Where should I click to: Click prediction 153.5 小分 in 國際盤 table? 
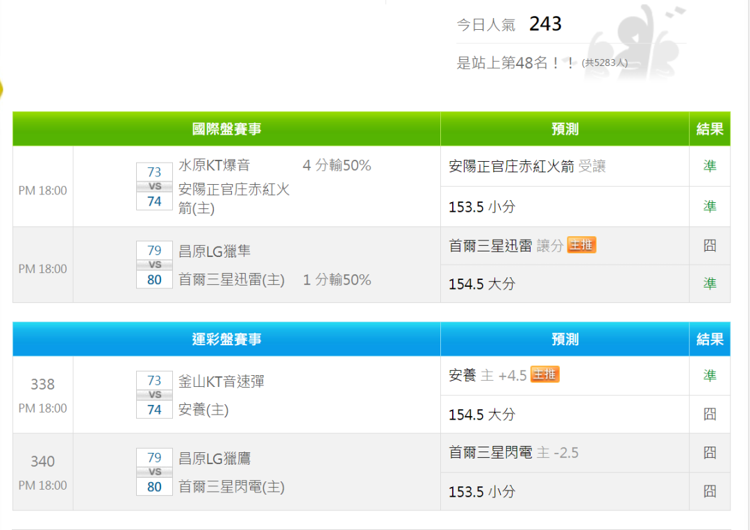pyautogui.click(x=482, y=207)
